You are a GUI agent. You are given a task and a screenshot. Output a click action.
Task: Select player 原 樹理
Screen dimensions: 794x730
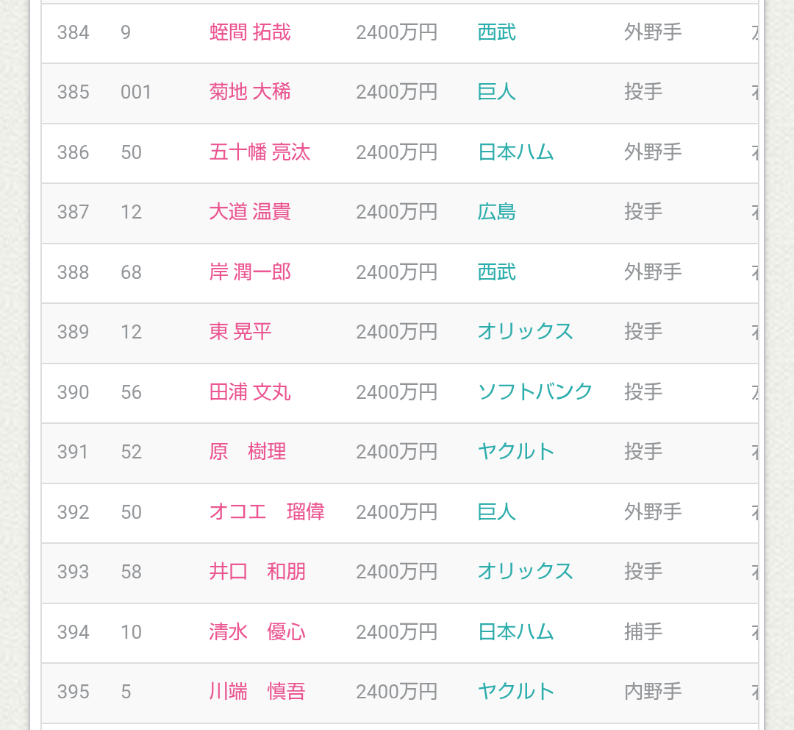coord(248,452)
